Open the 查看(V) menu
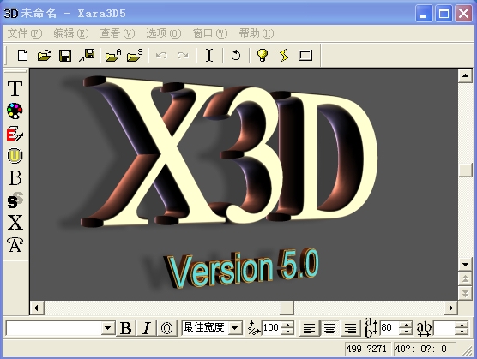 118,33
